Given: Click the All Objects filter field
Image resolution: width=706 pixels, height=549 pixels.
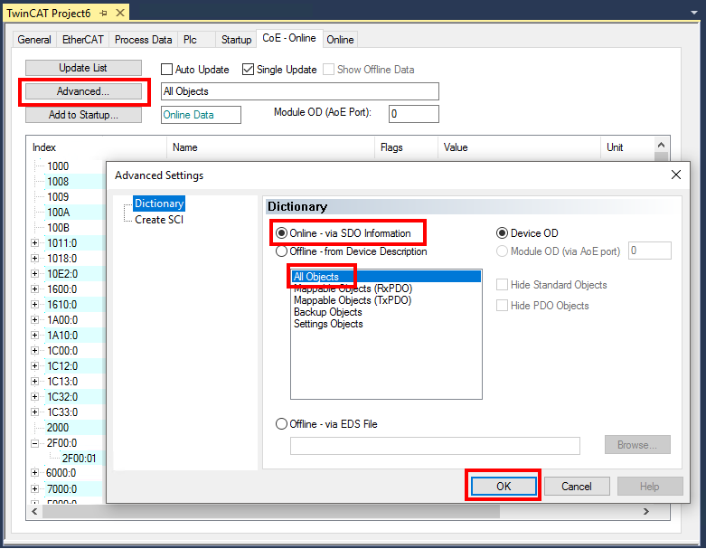Looking at the screenshot, I should click(300, 91).
